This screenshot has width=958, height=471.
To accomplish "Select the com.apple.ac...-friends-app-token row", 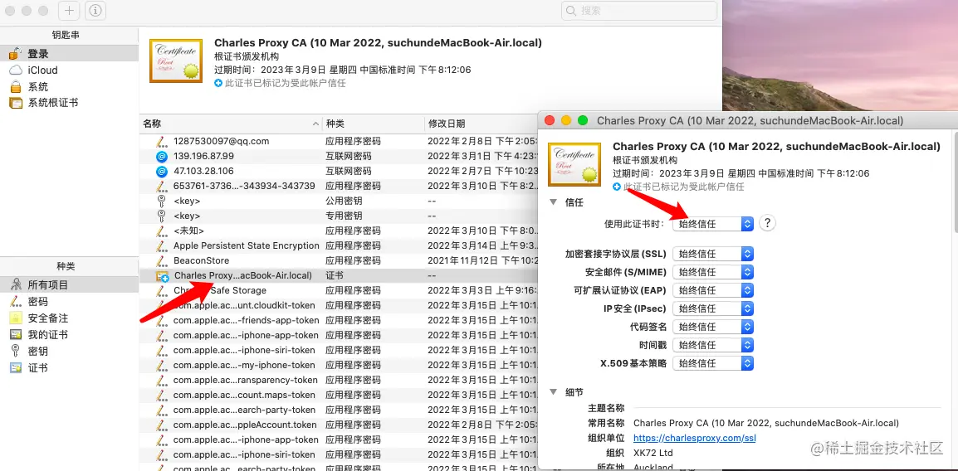I will pos(339,320).
